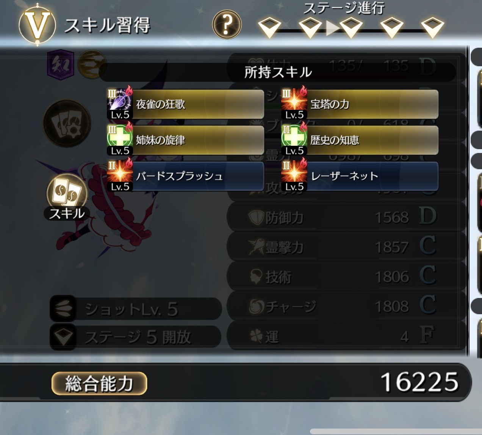Click the 夜雀の狂歌 skill icon
This screenshot has width=482, height=435.
[x=120, y=103]
